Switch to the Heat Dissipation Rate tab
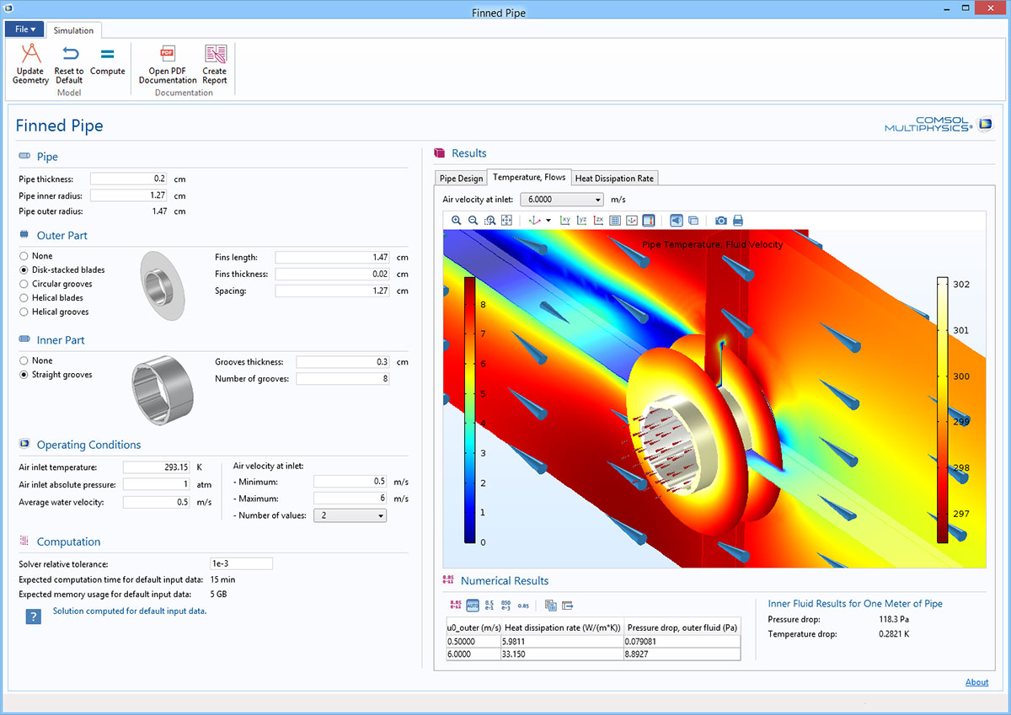1011x715 pixels. (x=614, y=178)
